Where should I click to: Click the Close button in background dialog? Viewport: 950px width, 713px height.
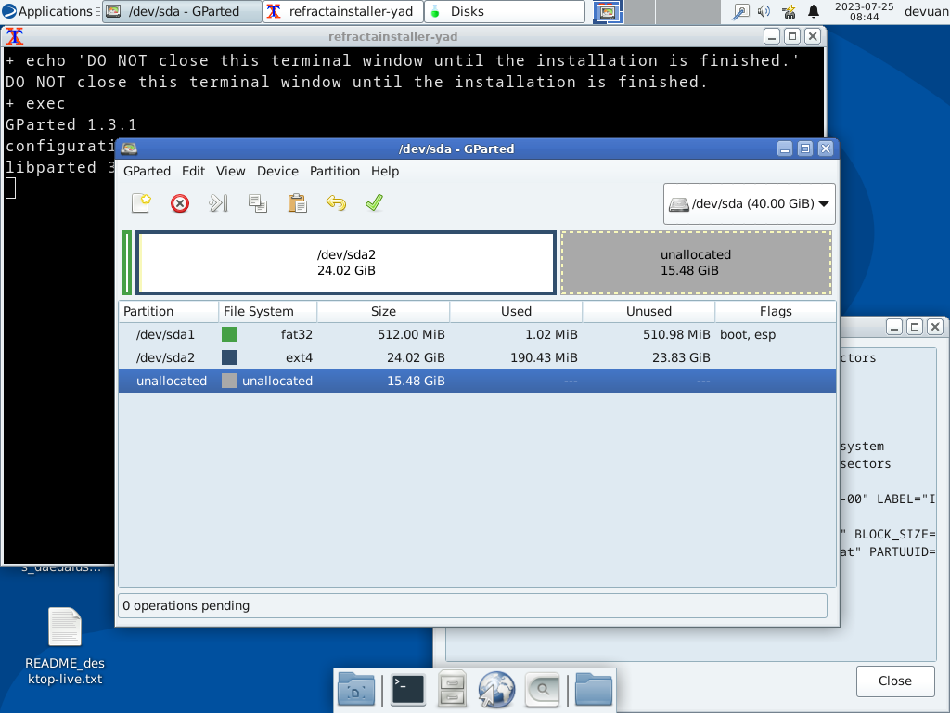[895, 681]
